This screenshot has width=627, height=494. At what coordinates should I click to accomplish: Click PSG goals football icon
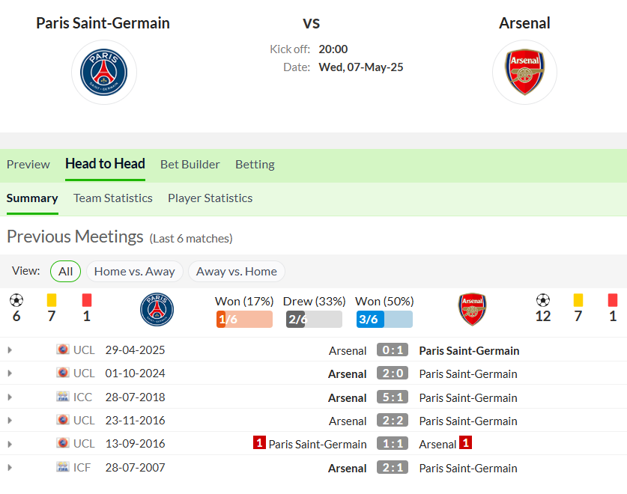coord(16,300)
